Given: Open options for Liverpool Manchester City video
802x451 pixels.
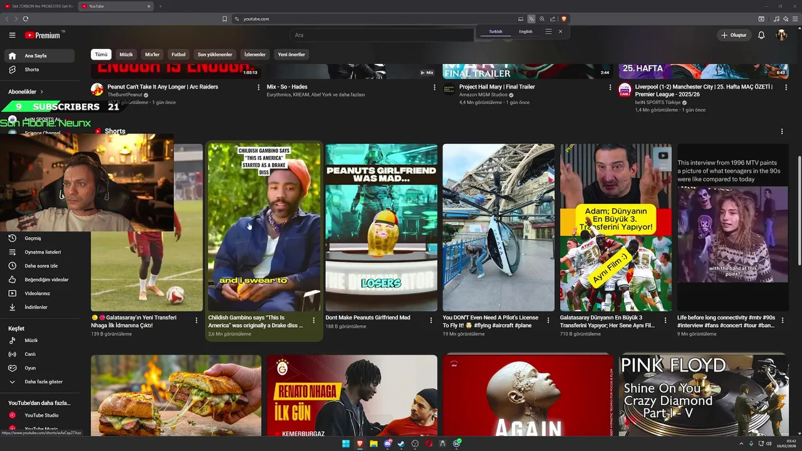Looking at the screenshot, I should [x=786, y=87].
